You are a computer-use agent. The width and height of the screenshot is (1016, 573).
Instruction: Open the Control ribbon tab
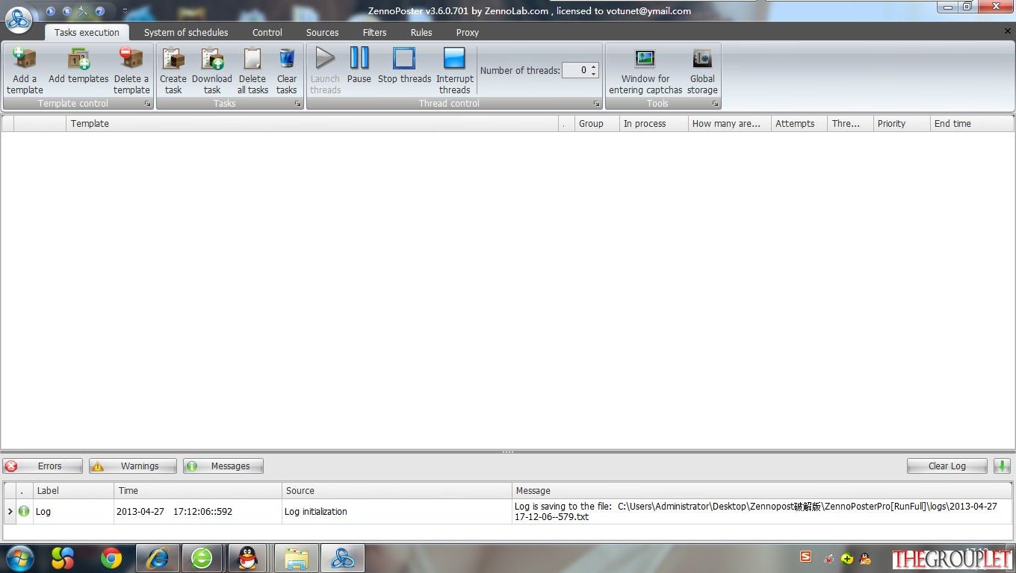[x=267, y=32]
